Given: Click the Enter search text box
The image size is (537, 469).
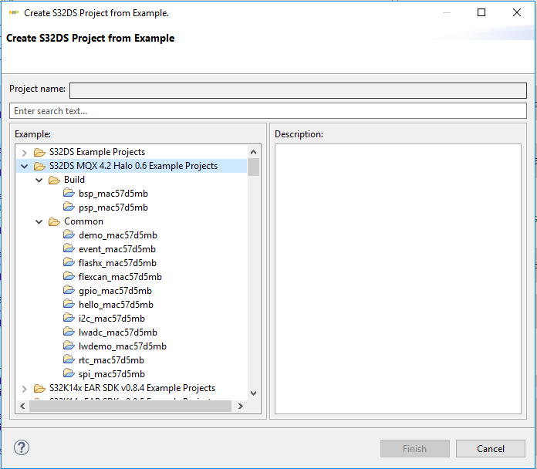Looking at the screenshot, I should point(268,111).
